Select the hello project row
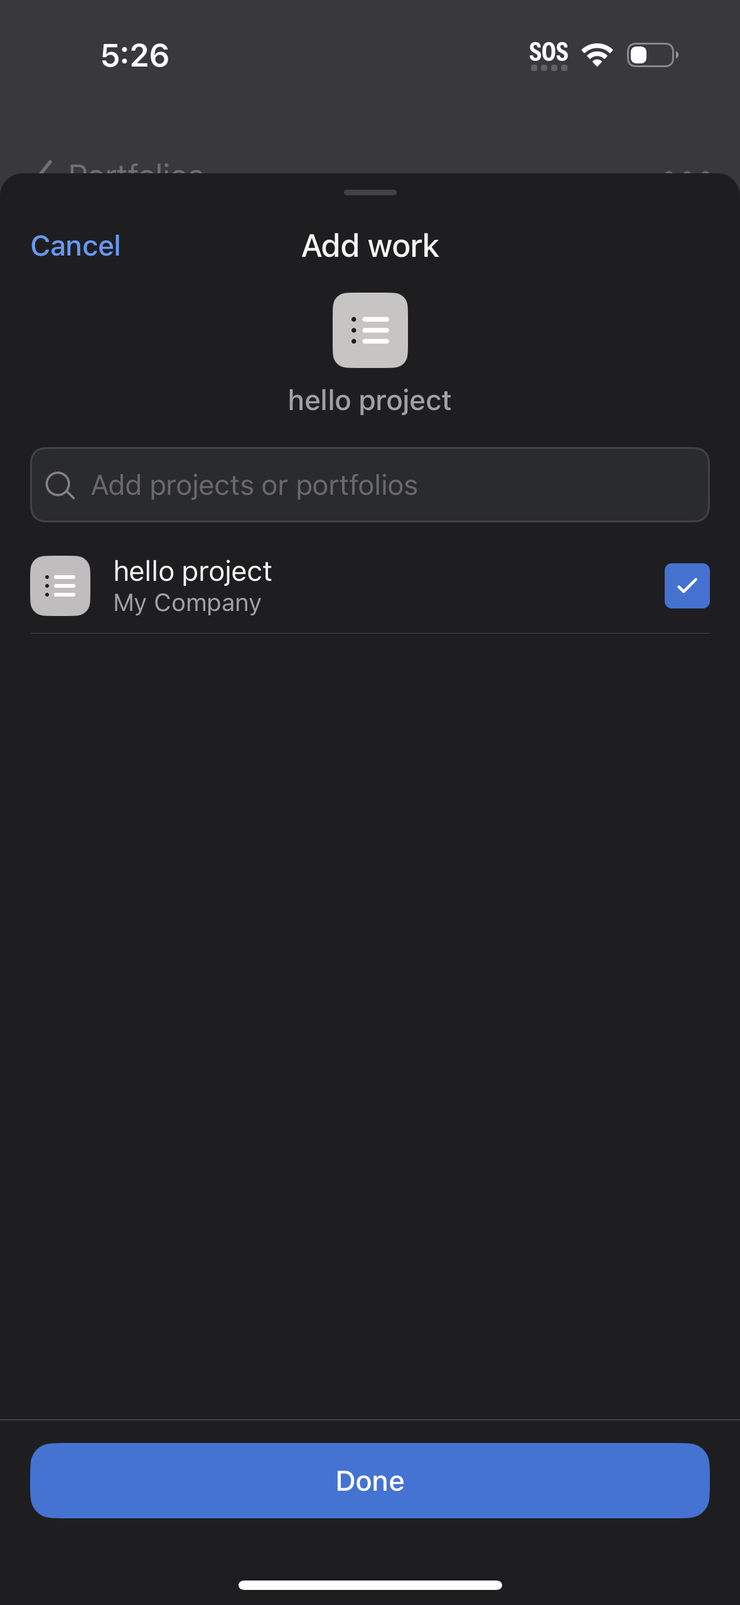Viewport: 740px width, 1605px height. tap(314, 586)
